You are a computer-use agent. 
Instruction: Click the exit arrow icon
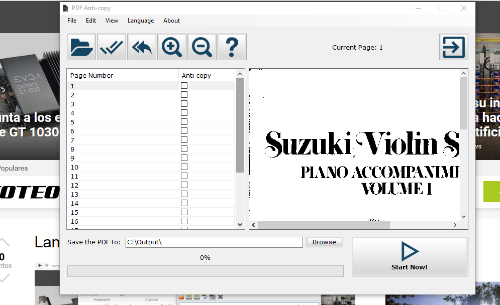click(x=453, y=47)
